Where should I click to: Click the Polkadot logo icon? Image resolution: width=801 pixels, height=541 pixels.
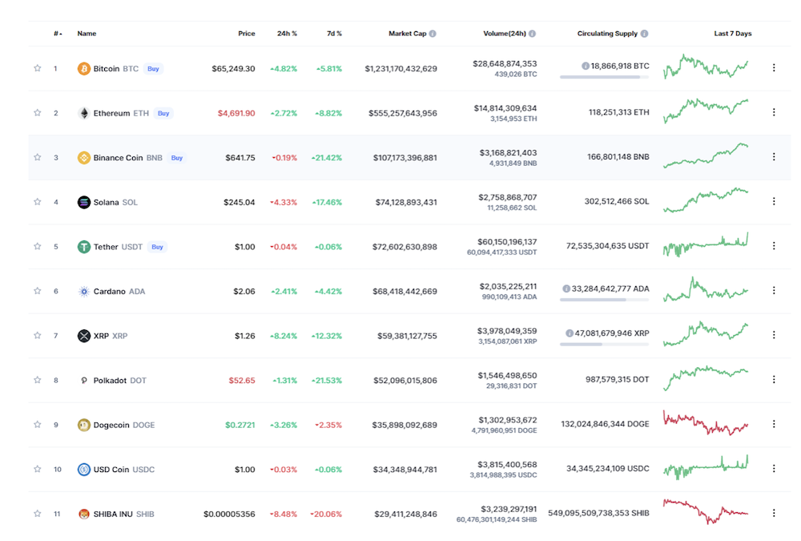point(84,381)
